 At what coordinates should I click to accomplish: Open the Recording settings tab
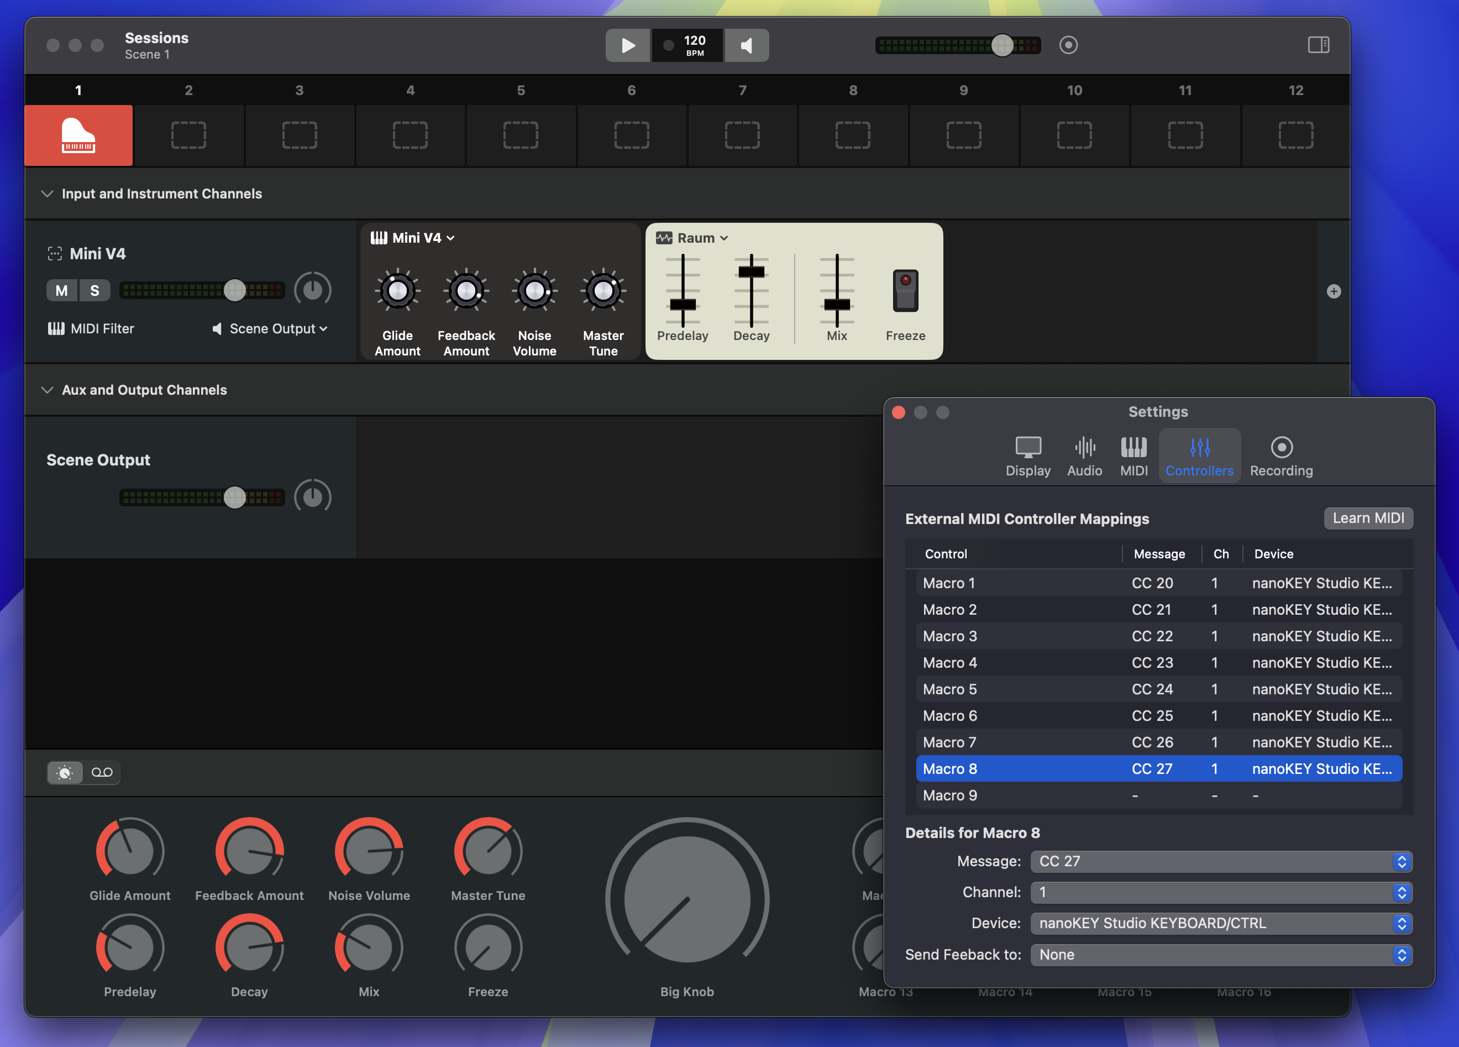pos(1281,456)
